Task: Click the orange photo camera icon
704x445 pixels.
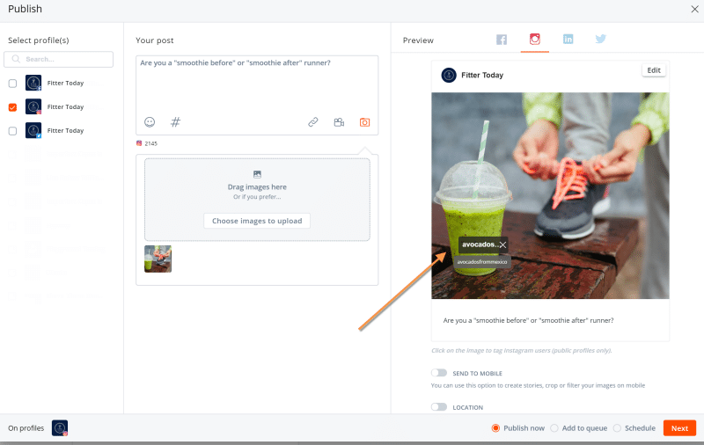Action: tap(364, 122)
